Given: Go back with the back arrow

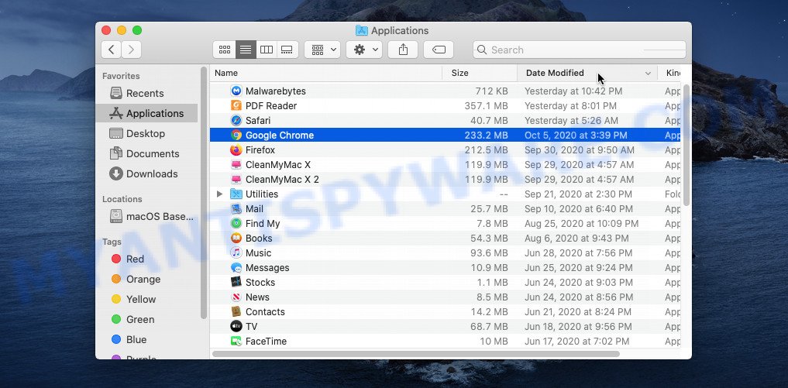Looking at the screenshot, I should [x=111, y=50].
